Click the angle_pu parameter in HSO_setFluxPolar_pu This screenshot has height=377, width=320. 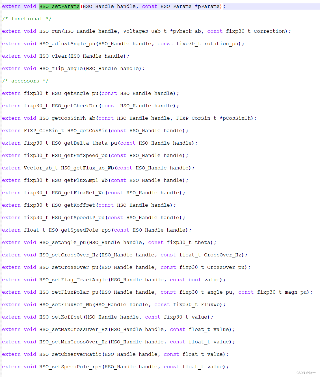coord(220,292)
